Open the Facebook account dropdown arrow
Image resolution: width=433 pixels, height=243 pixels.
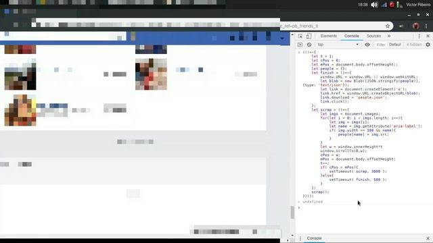pyautogui.click(x=282, y=38)
